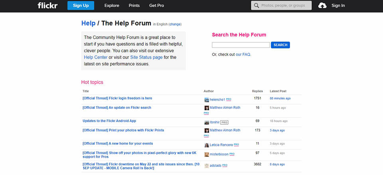Open helencho1's avatar thumbnail
This screenshot has height=175, width=383.
(x=207, y=100)
